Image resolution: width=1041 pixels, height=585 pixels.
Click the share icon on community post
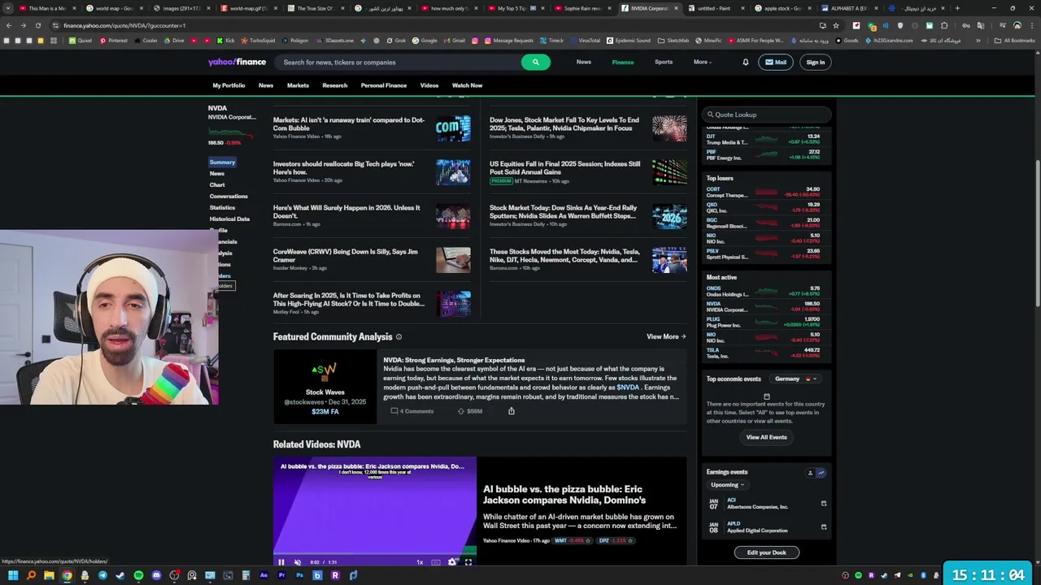512,411
